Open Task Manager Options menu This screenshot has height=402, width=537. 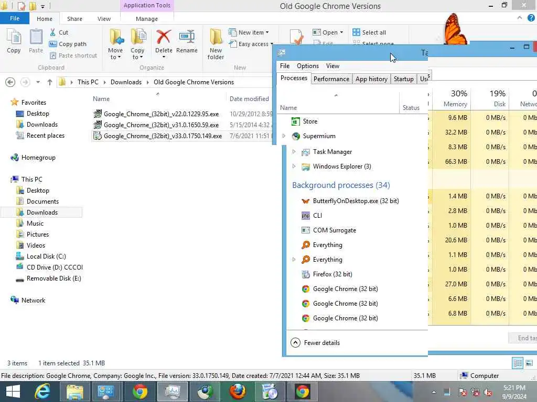click(307, 66)
